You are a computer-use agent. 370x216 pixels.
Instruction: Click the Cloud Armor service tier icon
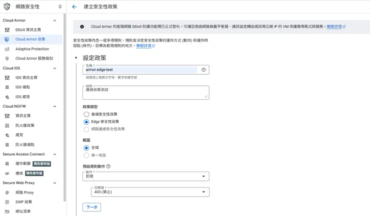(7, 58)
